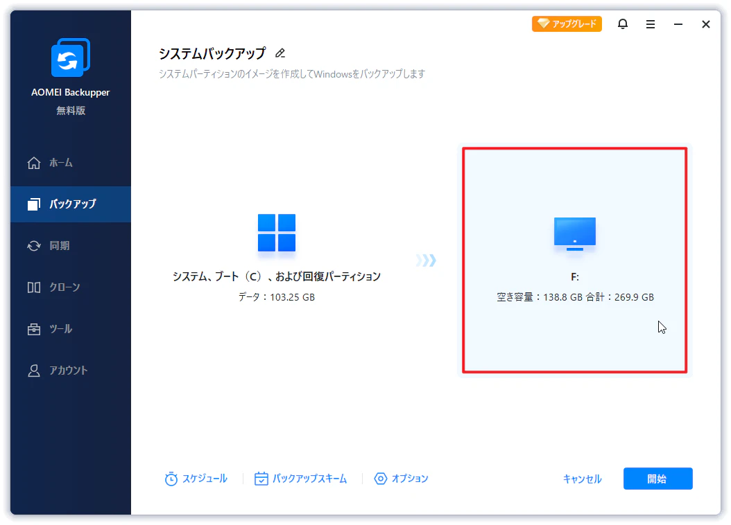Click the F: drive monitor icon
731x525 pixels.
[x=574, y=233]
